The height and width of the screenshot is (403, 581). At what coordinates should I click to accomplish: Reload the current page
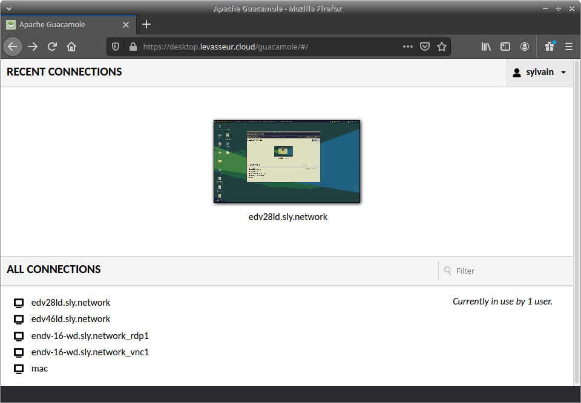click(52, 47)
